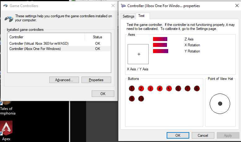Screen dimensions: 241x142
Task: Click button indicator 5
Action: point(169,88)
